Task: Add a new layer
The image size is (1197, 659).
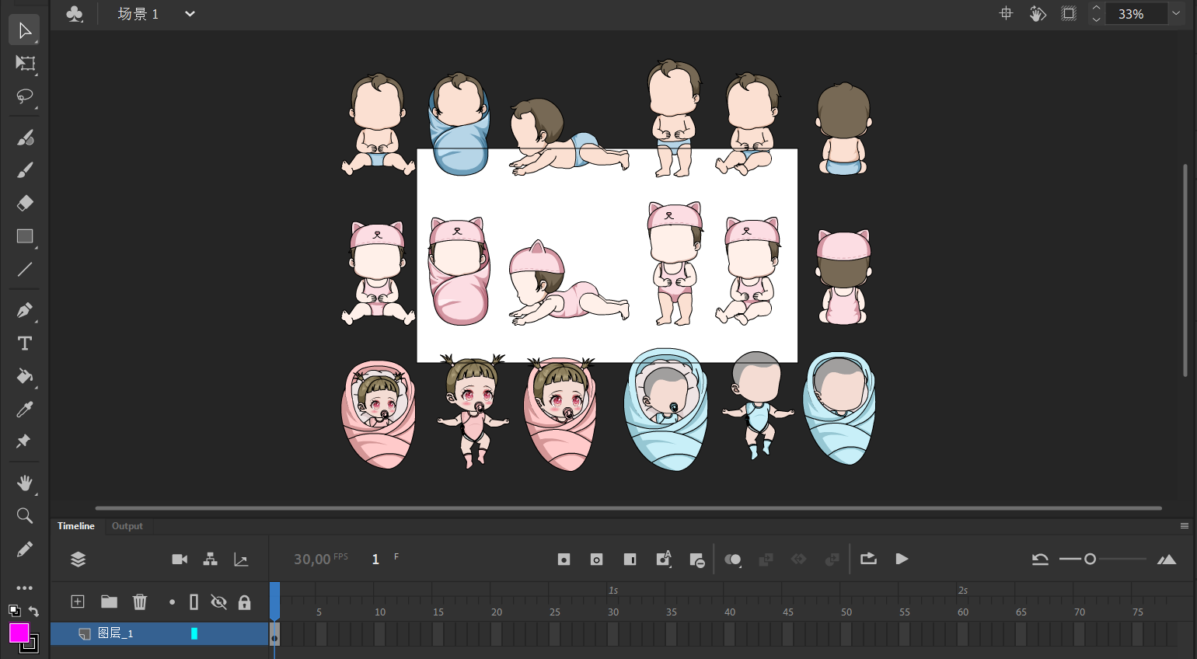Action: [78, 602]
